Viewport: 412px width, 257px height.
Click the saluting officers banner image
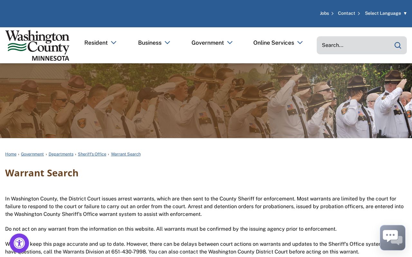[206, 101]
